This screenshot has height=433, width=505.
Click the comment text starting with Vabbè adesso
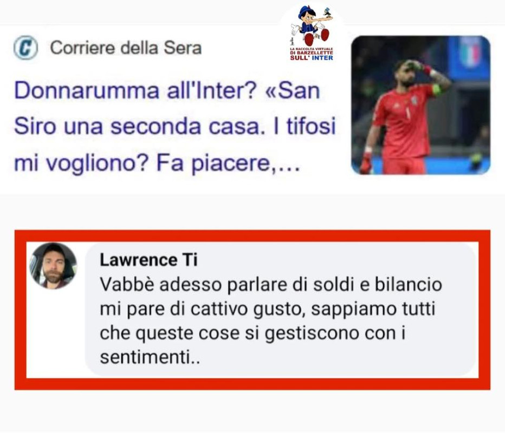pos(271,320)
